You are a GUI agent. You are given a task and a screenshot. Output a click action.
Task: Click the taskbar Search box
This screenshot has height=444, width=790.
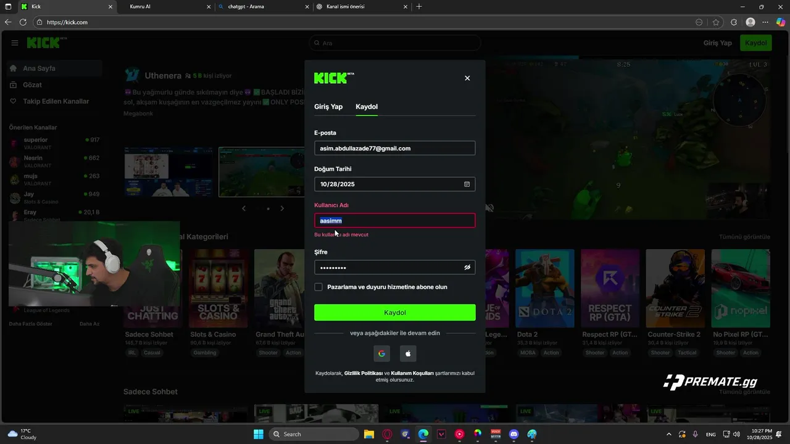pyautogui.click(x=315, y=434)
